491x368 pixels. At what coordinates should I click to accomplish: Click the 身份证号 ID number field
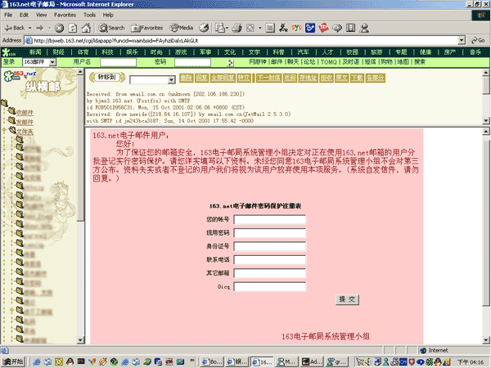tap(269, 246)
